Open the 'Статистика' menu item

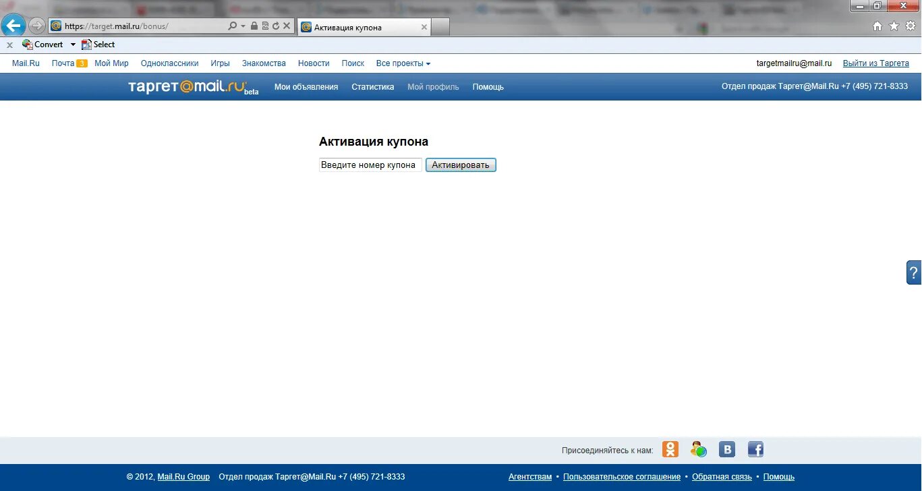(x=372, y=87)
